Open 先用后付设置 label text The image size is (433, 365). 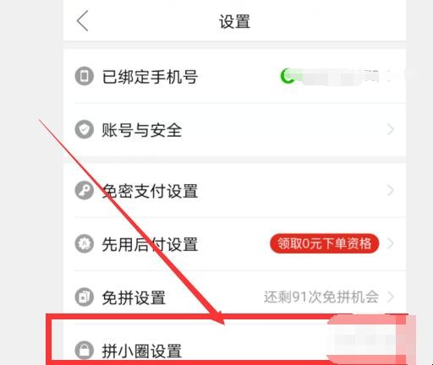tap(150, 244)
